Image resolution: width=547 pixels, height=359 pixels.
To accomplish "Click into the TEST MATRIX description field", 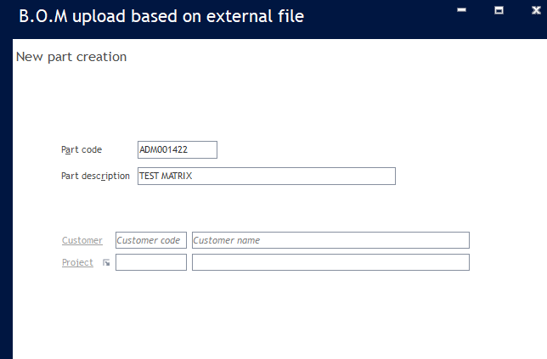I will tap(266, 176).
